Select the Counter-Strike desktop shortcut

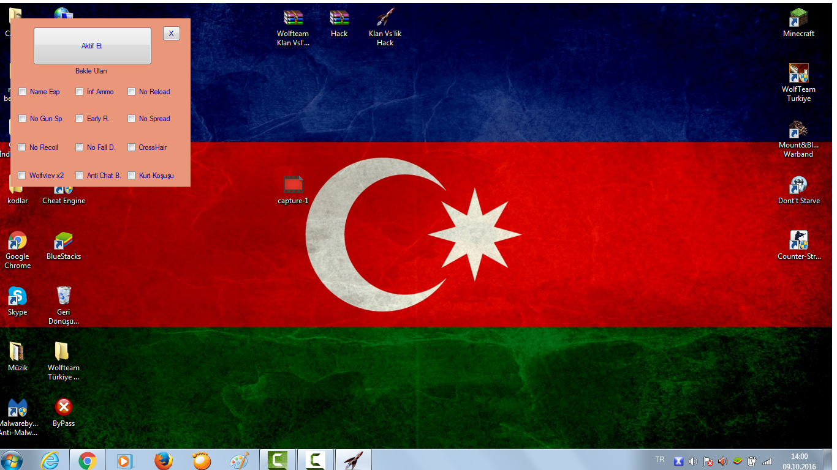[798, 246]
